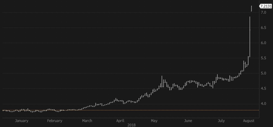
Task: Click the March axis label
Action: (x=87, y=121)
